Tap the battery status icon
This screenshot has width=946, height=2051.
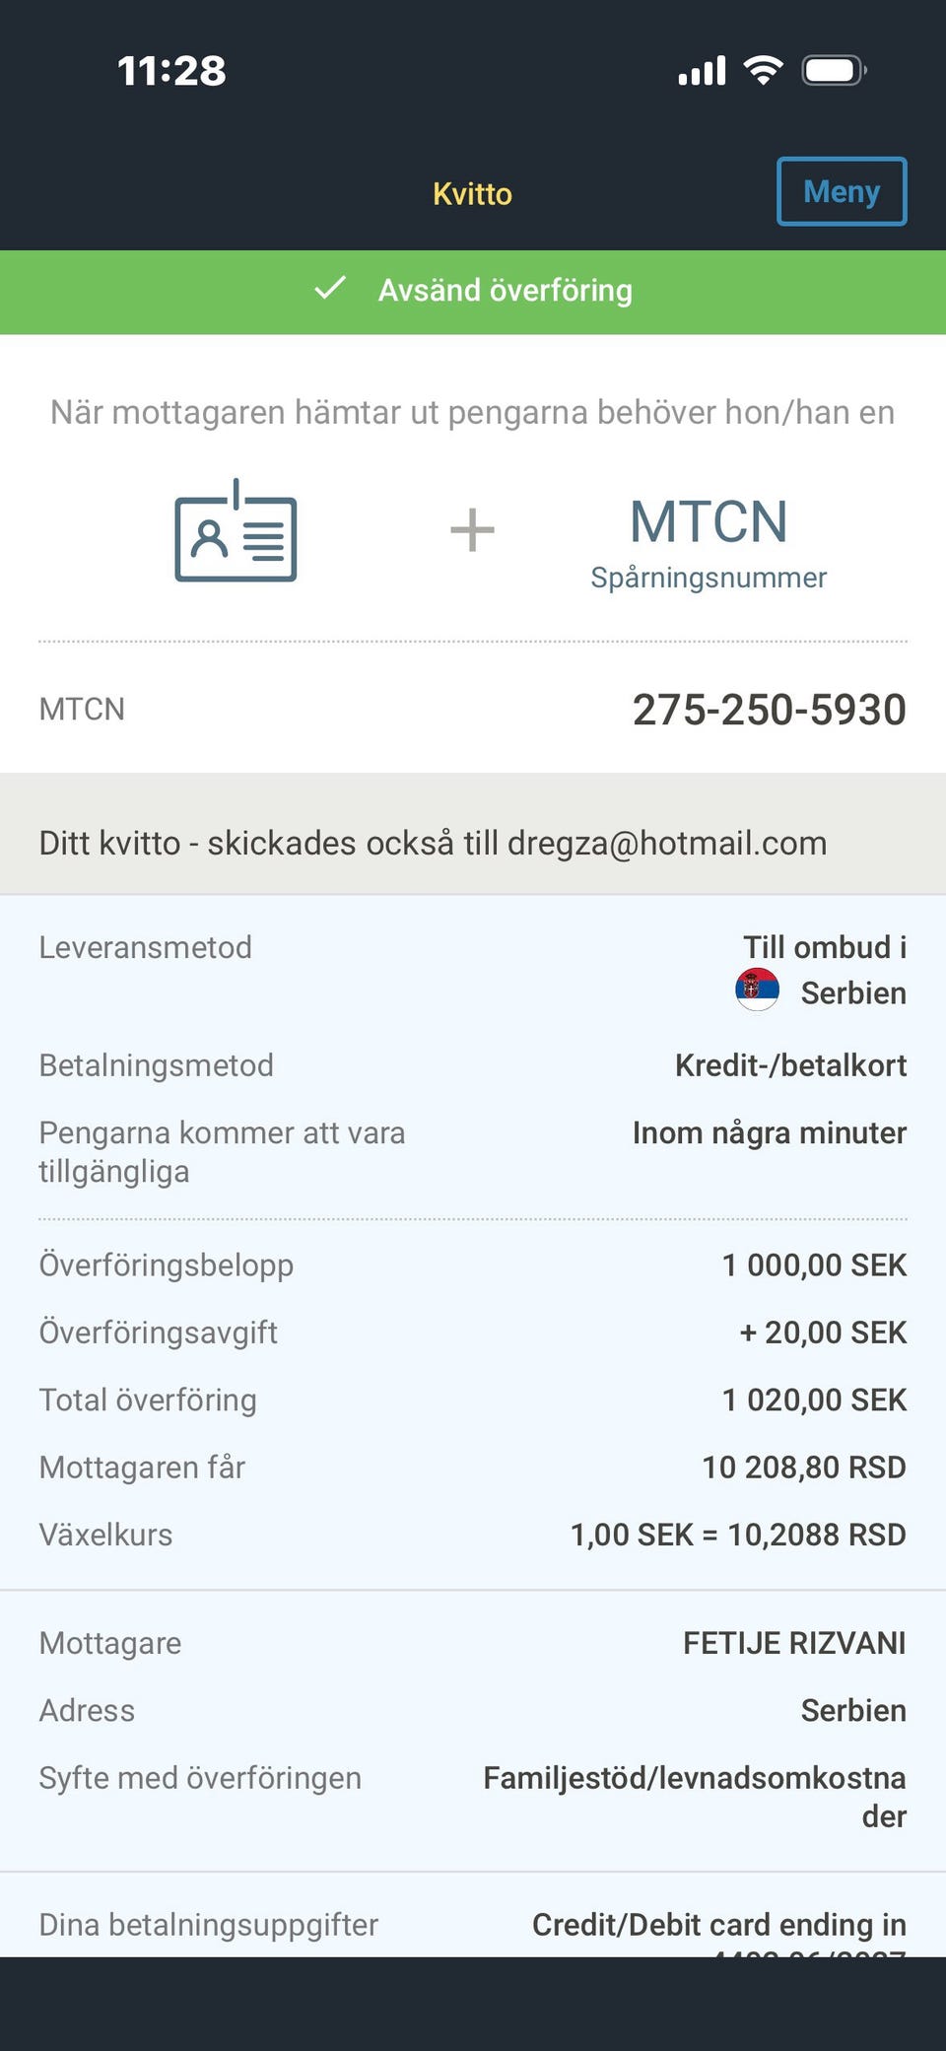pos(835,70)
